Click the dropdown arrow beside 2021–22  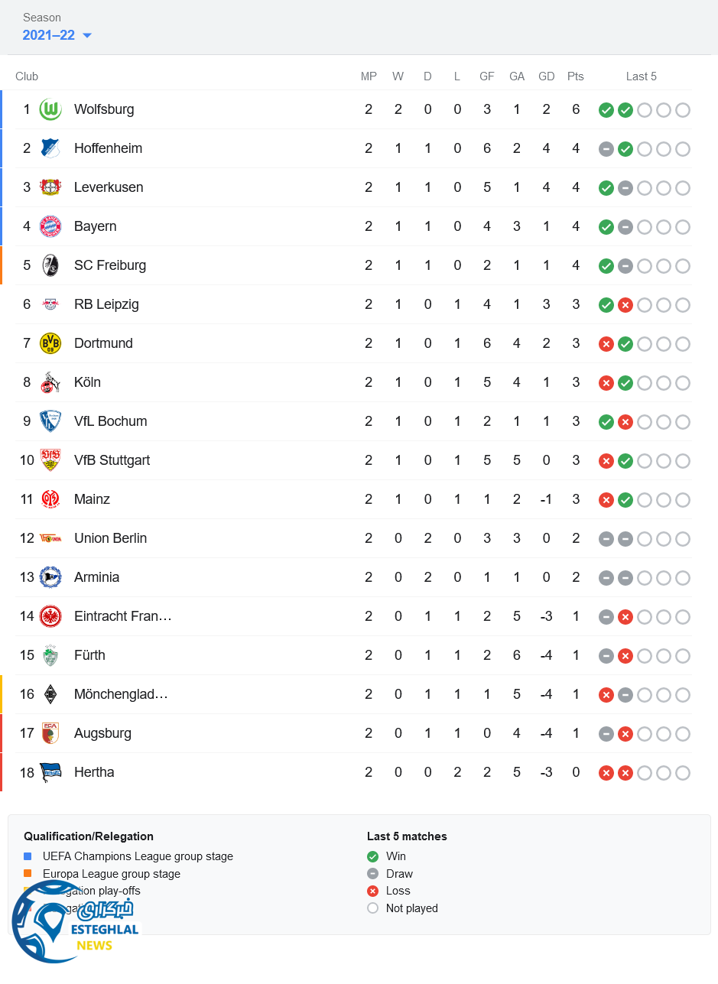(x=87, y=36)
